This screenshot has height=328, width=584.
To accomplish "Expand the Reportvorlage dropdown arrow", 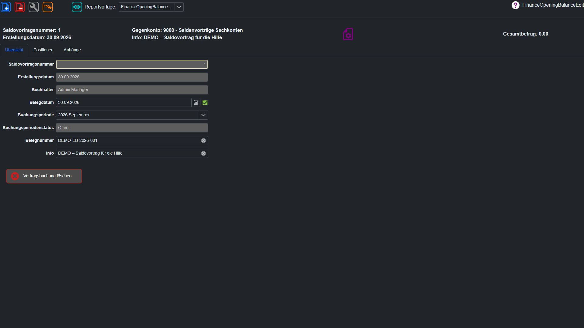I will pyautogui.click(x=179, y=7).
